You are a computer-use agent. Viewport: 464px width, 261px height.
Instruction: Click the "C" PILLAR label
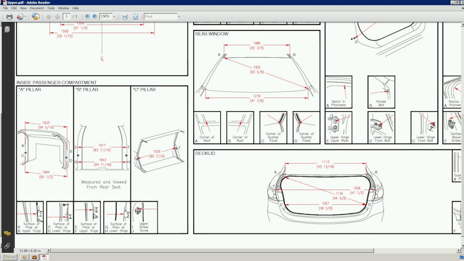144,89
